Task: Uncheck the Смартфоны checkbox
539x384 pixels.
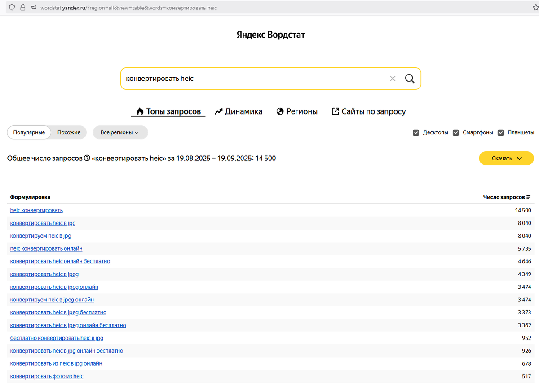Action: click(456, 132)
